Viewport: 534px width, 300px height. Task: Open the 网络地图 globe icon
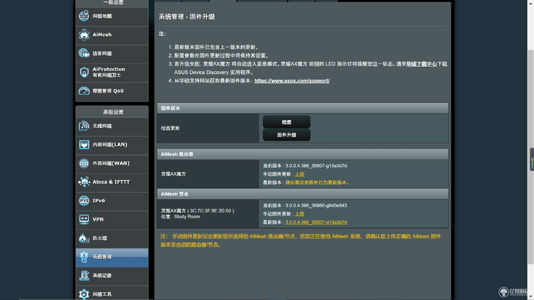[x=84, y=16]
